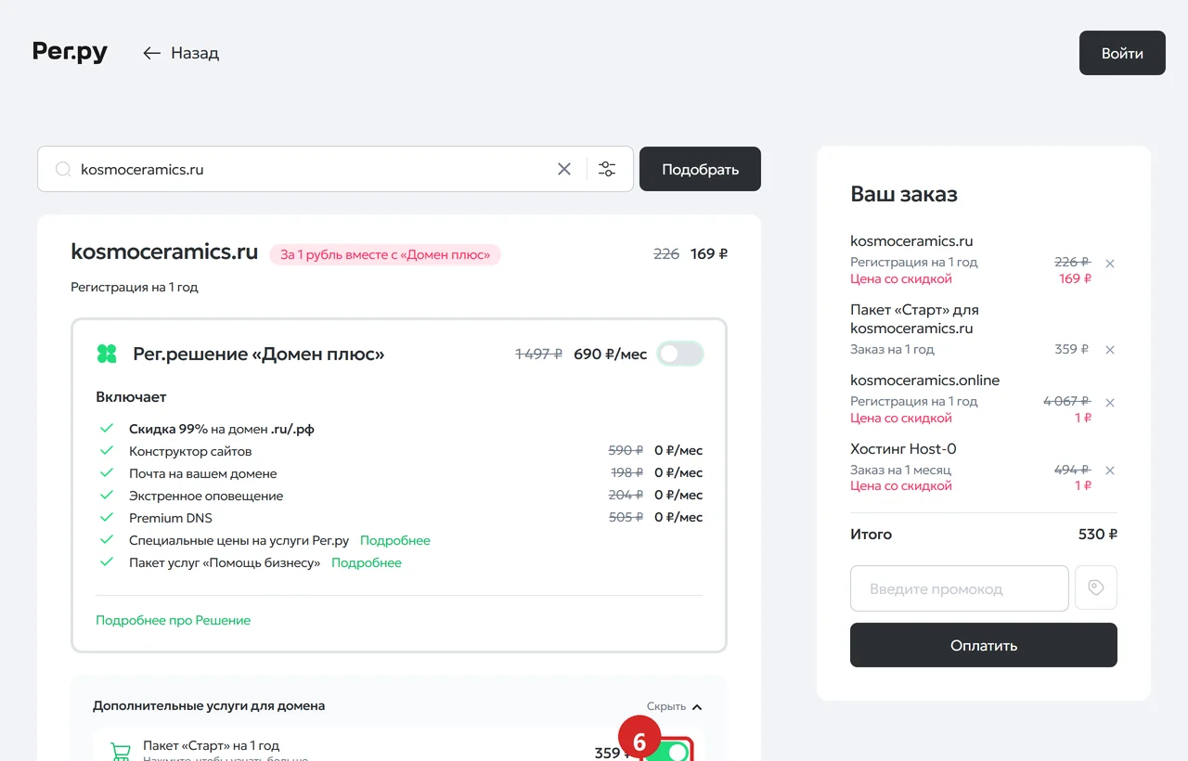Open Подробнее link for «Помощь бизнесу»
The image size is (1188, 761).
tap(367, 562)
